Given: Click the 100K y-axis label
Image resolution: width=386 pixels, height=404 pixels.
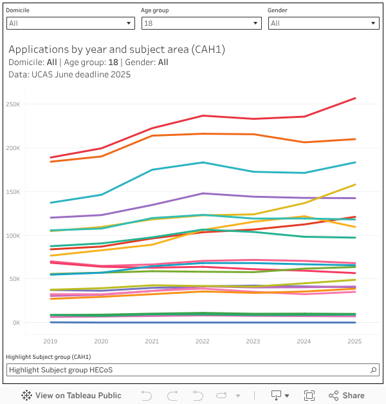Looking at the screenshot, I should 13,235.
